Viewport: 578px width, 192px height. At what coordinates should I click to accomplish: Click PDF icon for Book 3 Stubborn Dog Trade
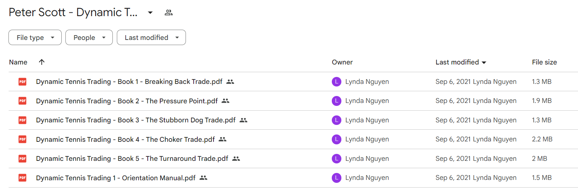pyautogui.click(x=22, y=120)
